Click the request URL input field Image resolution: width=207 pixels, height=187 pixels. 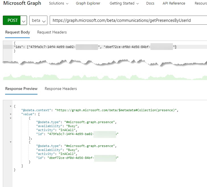pyautogui.click(x=128, y=20)
